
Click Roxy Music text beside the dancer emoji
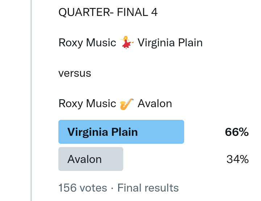(87, 43)
